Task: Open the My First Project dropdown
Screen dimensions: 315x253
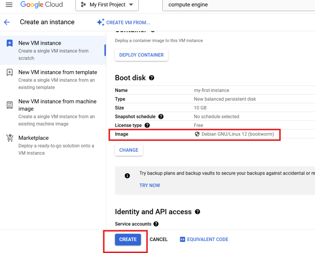Action: coord(107,5)
